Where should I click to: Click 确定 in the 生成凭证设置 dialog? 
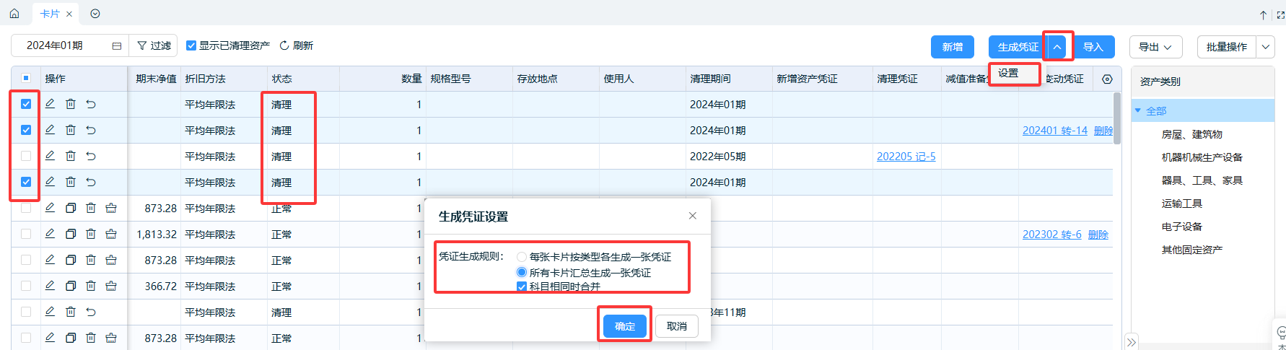624,326
